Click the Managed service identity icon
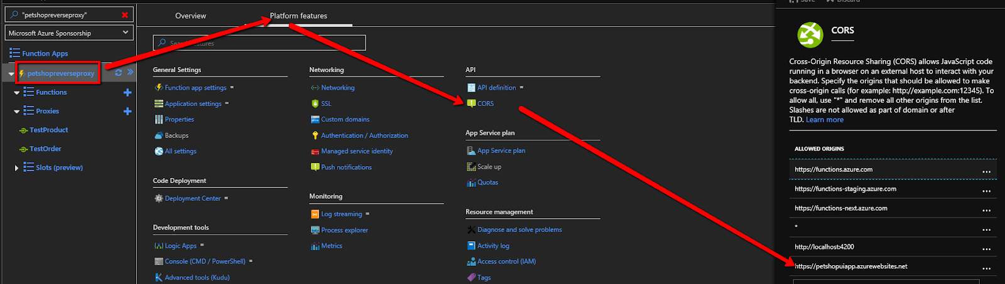 point(315,151)
